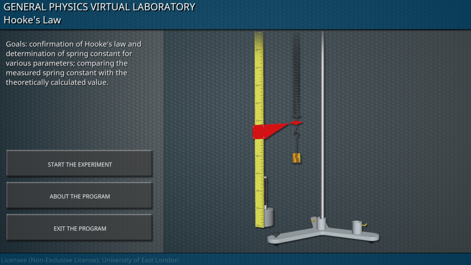Click the Hooke's Law subtitle

(33, 20)
